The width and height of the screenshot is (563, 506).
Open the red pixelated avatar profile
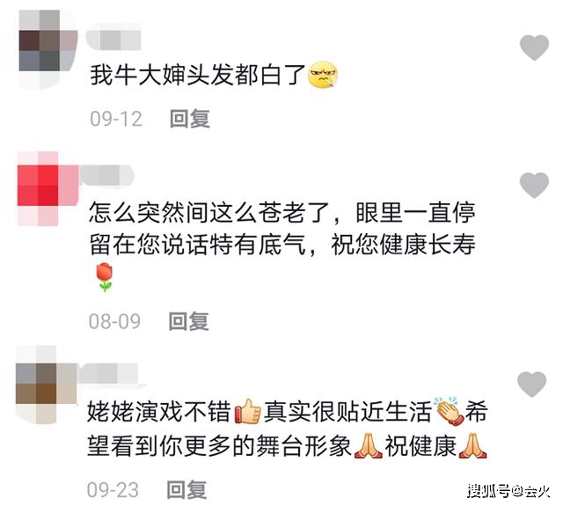point(48,188)
